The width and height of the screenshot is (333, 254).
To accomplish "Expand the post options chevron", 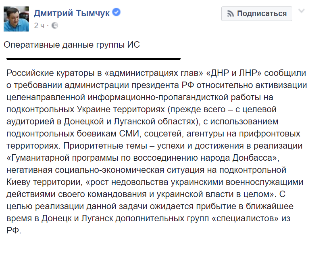I will [x=302, y=11].
